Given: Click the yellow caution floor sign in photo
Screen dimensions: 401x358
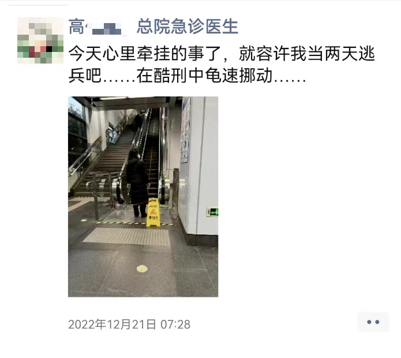Looking at the screenshot, I should (x=153, y=212).
